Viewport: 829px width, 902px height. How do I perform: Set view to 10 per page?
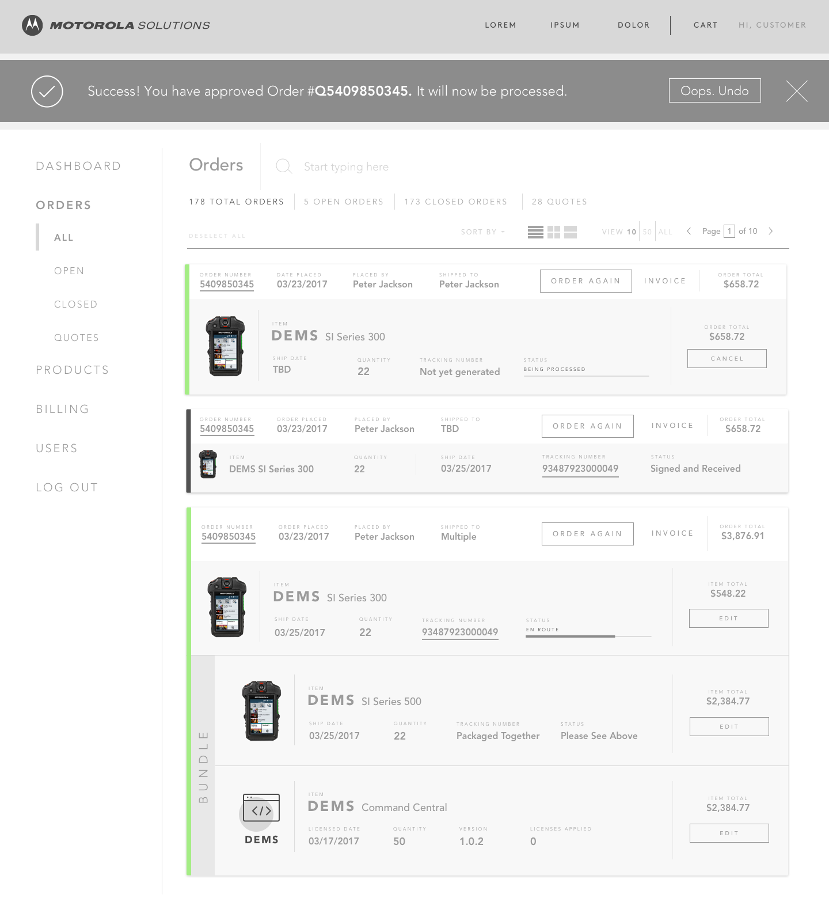(632, 232)
